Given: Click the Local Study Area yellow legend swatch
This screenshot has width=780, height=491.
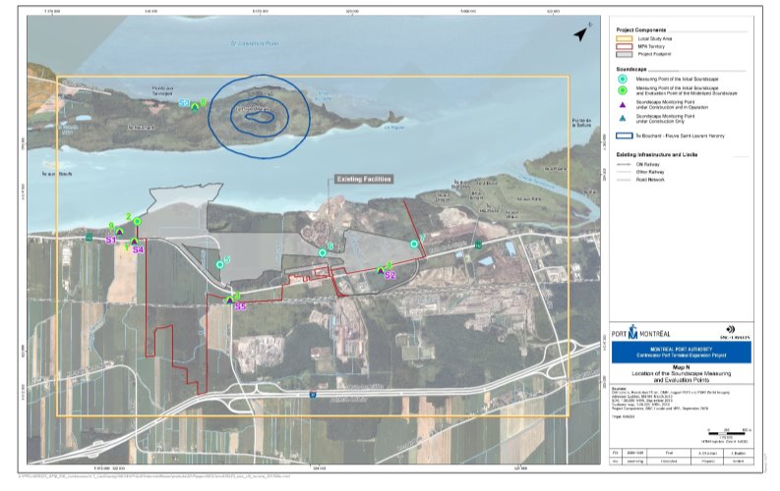Looking at the screenshot, I should pyautogui.click(x=625, y=38).
